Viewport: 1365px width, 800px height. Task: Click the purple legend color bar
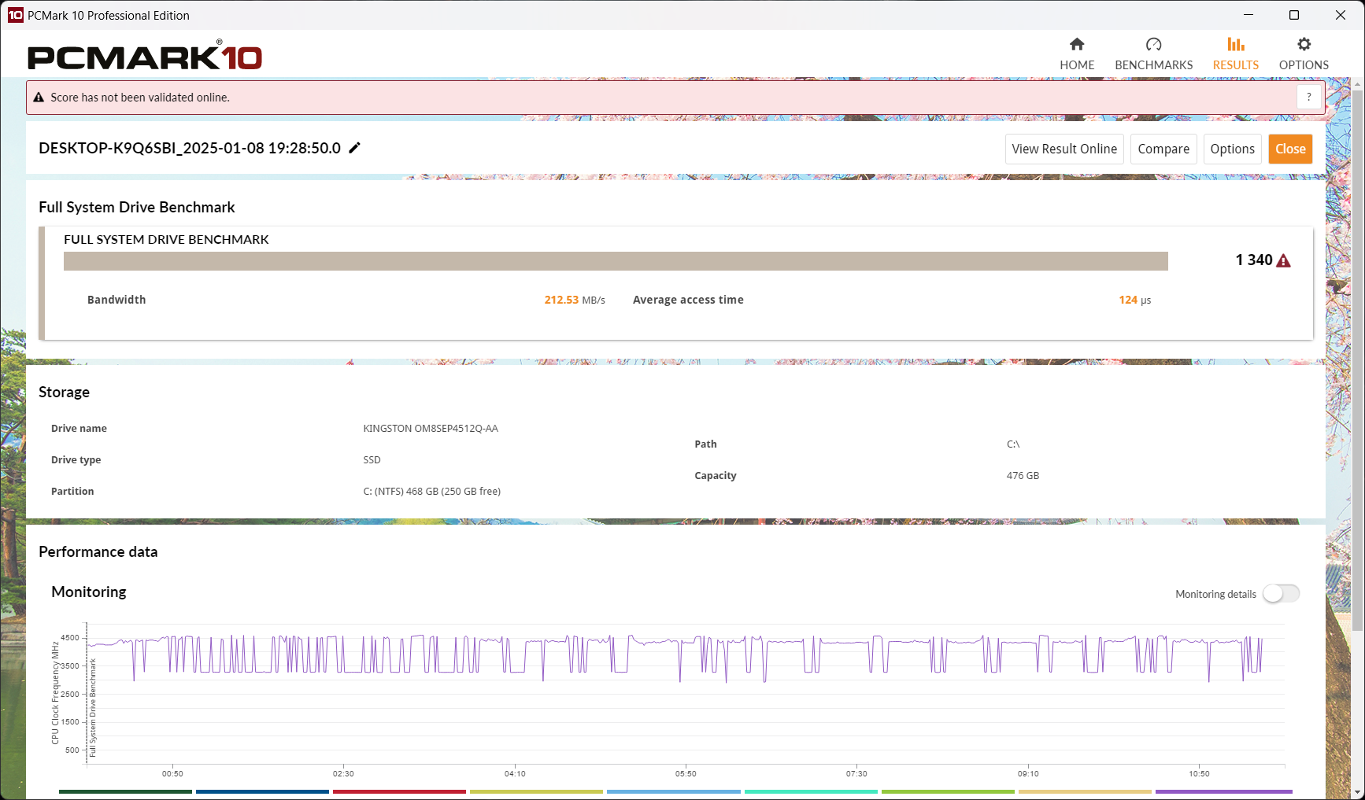pyautogui.click(x=1224, y=791)
